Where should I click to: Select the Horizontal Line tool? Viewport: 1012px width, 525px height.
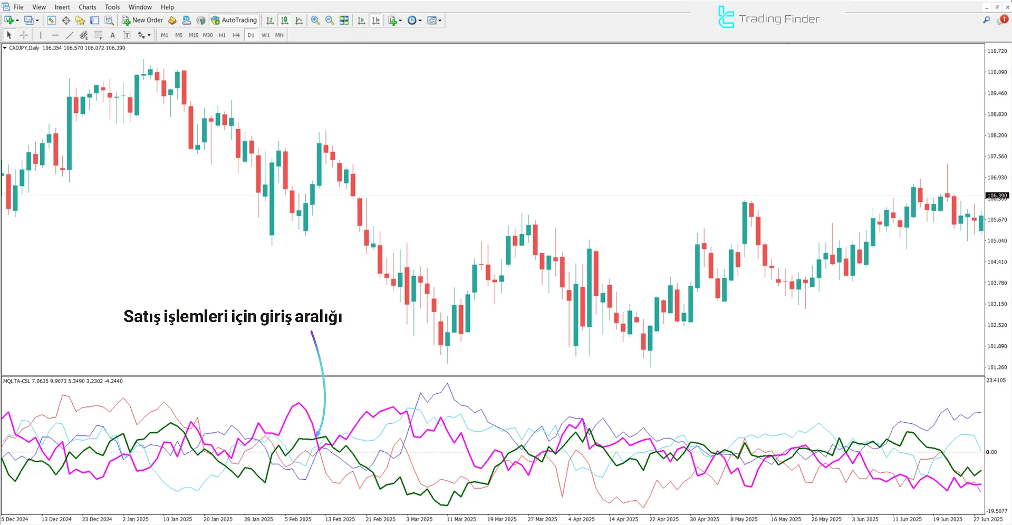point(55,35)
